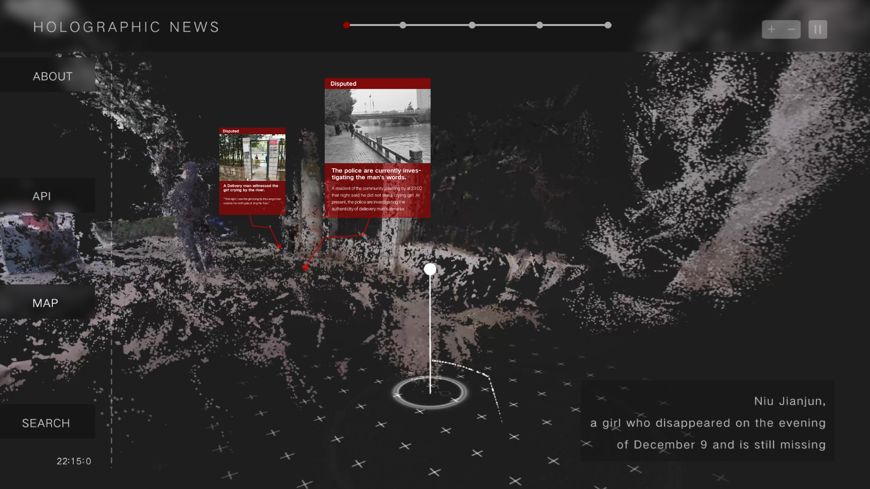Click the plus zoom-in icon
This screenshot has height=489, width=870.
click(771, 29)
